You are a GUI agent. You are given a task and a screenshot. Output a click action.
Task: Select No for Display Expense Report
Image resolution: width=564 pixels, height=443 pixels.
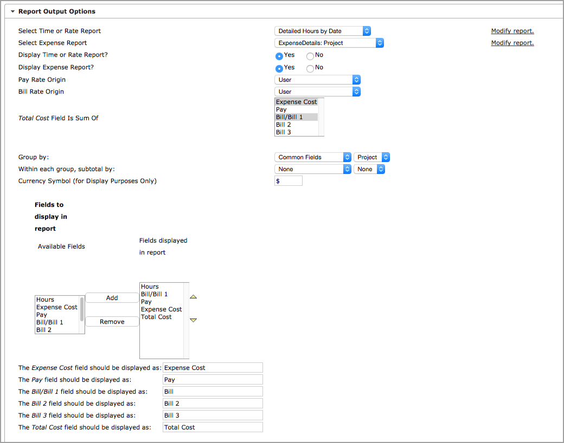(310, 68)
